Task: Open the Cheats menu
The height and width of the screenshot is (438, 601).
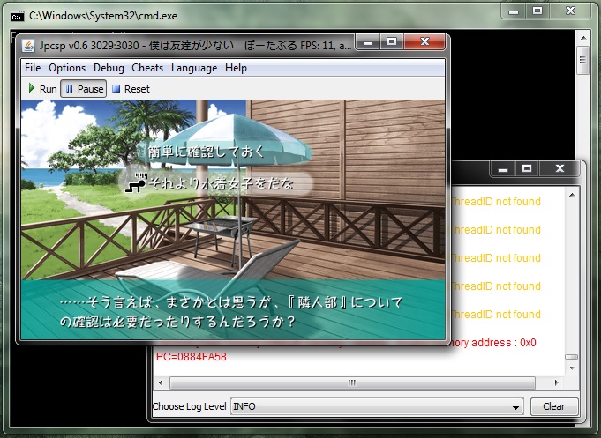Action: pyautogui.click(x=147, y=68)
